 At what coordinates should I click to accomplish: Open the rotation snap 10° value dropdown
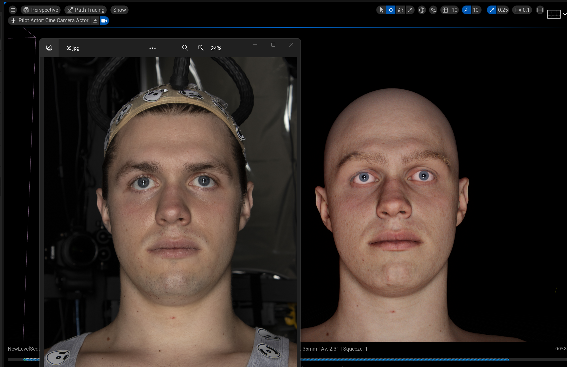coord(477,10)
